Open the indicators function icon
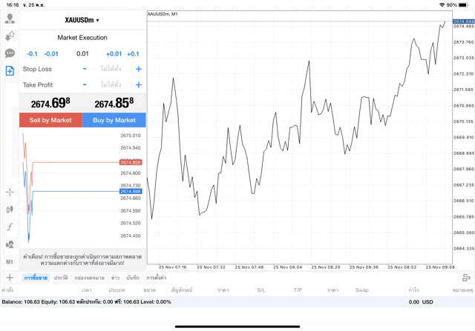Image resolution: width=475 pixels, height=331 pixels. click(10, 227)
